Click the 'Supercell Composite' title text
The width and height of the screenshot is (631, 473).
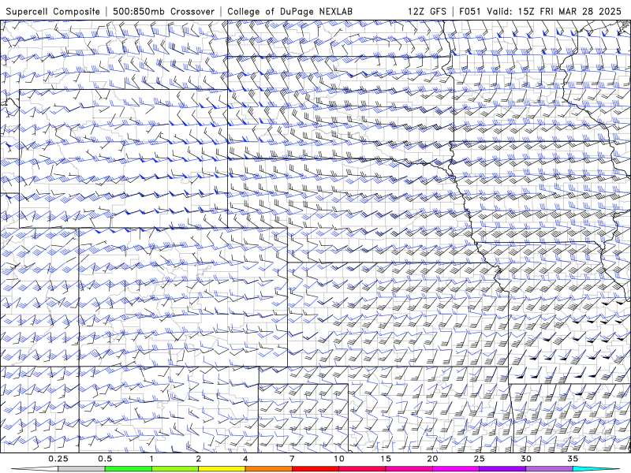53,11
